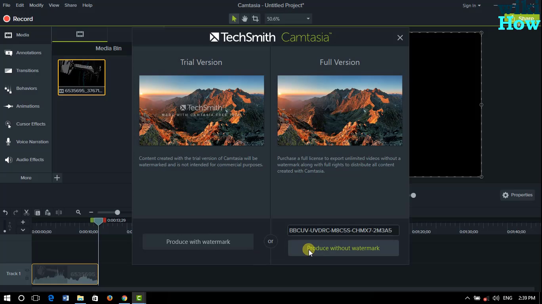Click the timeline zoom magnifier icon
The height and width of the screenshot is (304, 542).
[x=78, y=213]
